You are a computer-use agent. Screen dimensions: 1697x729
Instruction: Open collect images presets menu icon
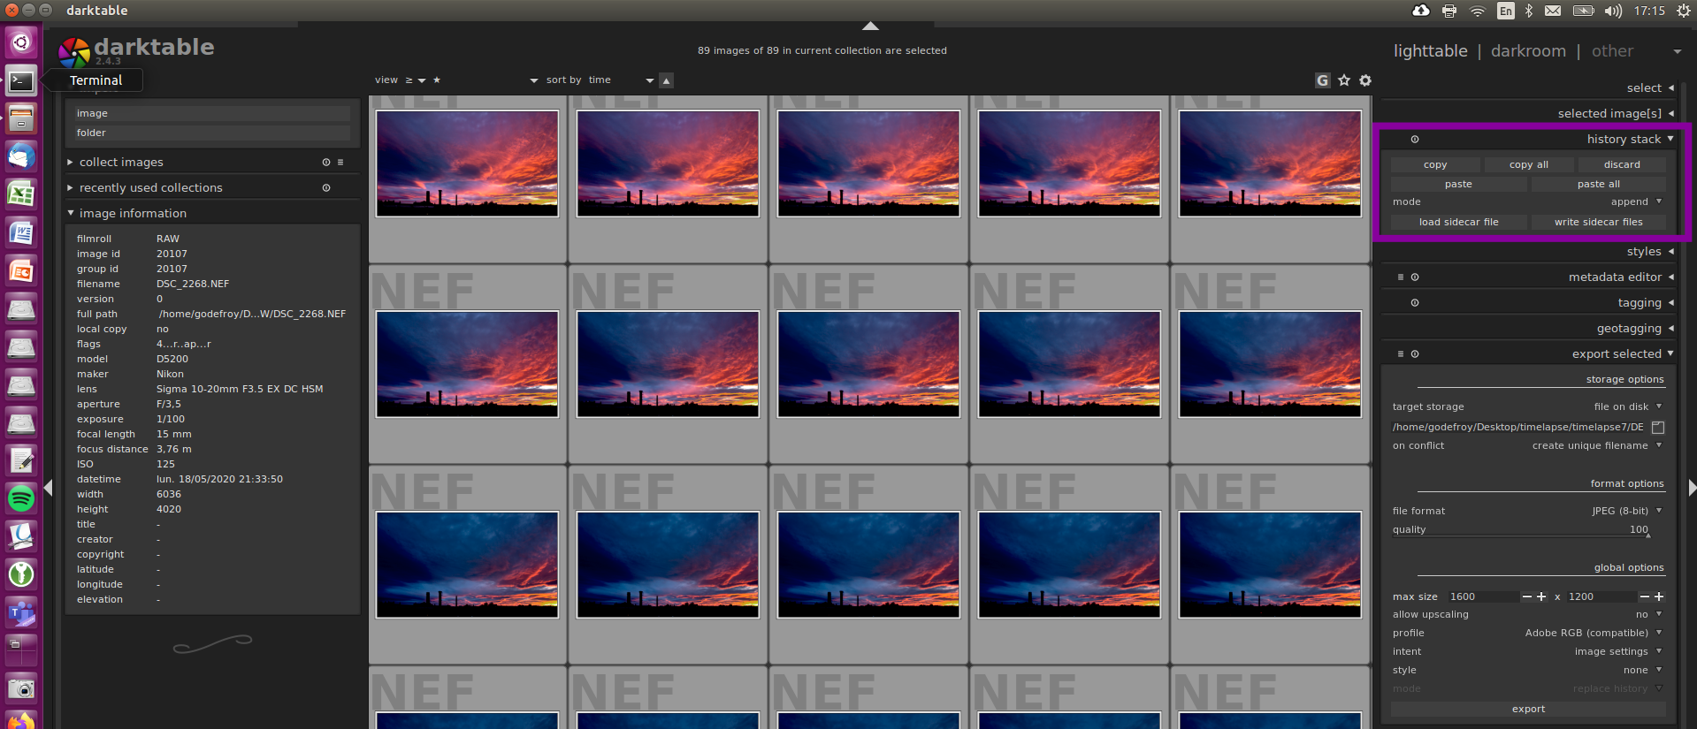pyautogui.click(x=340, y=163)
